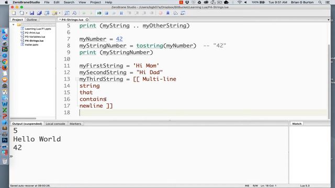Click the run to cursor icon
This screenshot has width=335, height=188.
[x=151, y=13]
